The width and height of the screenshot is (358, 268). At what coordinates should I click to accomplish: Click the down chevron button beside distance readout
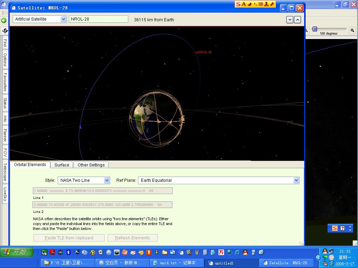coord(290,20)
